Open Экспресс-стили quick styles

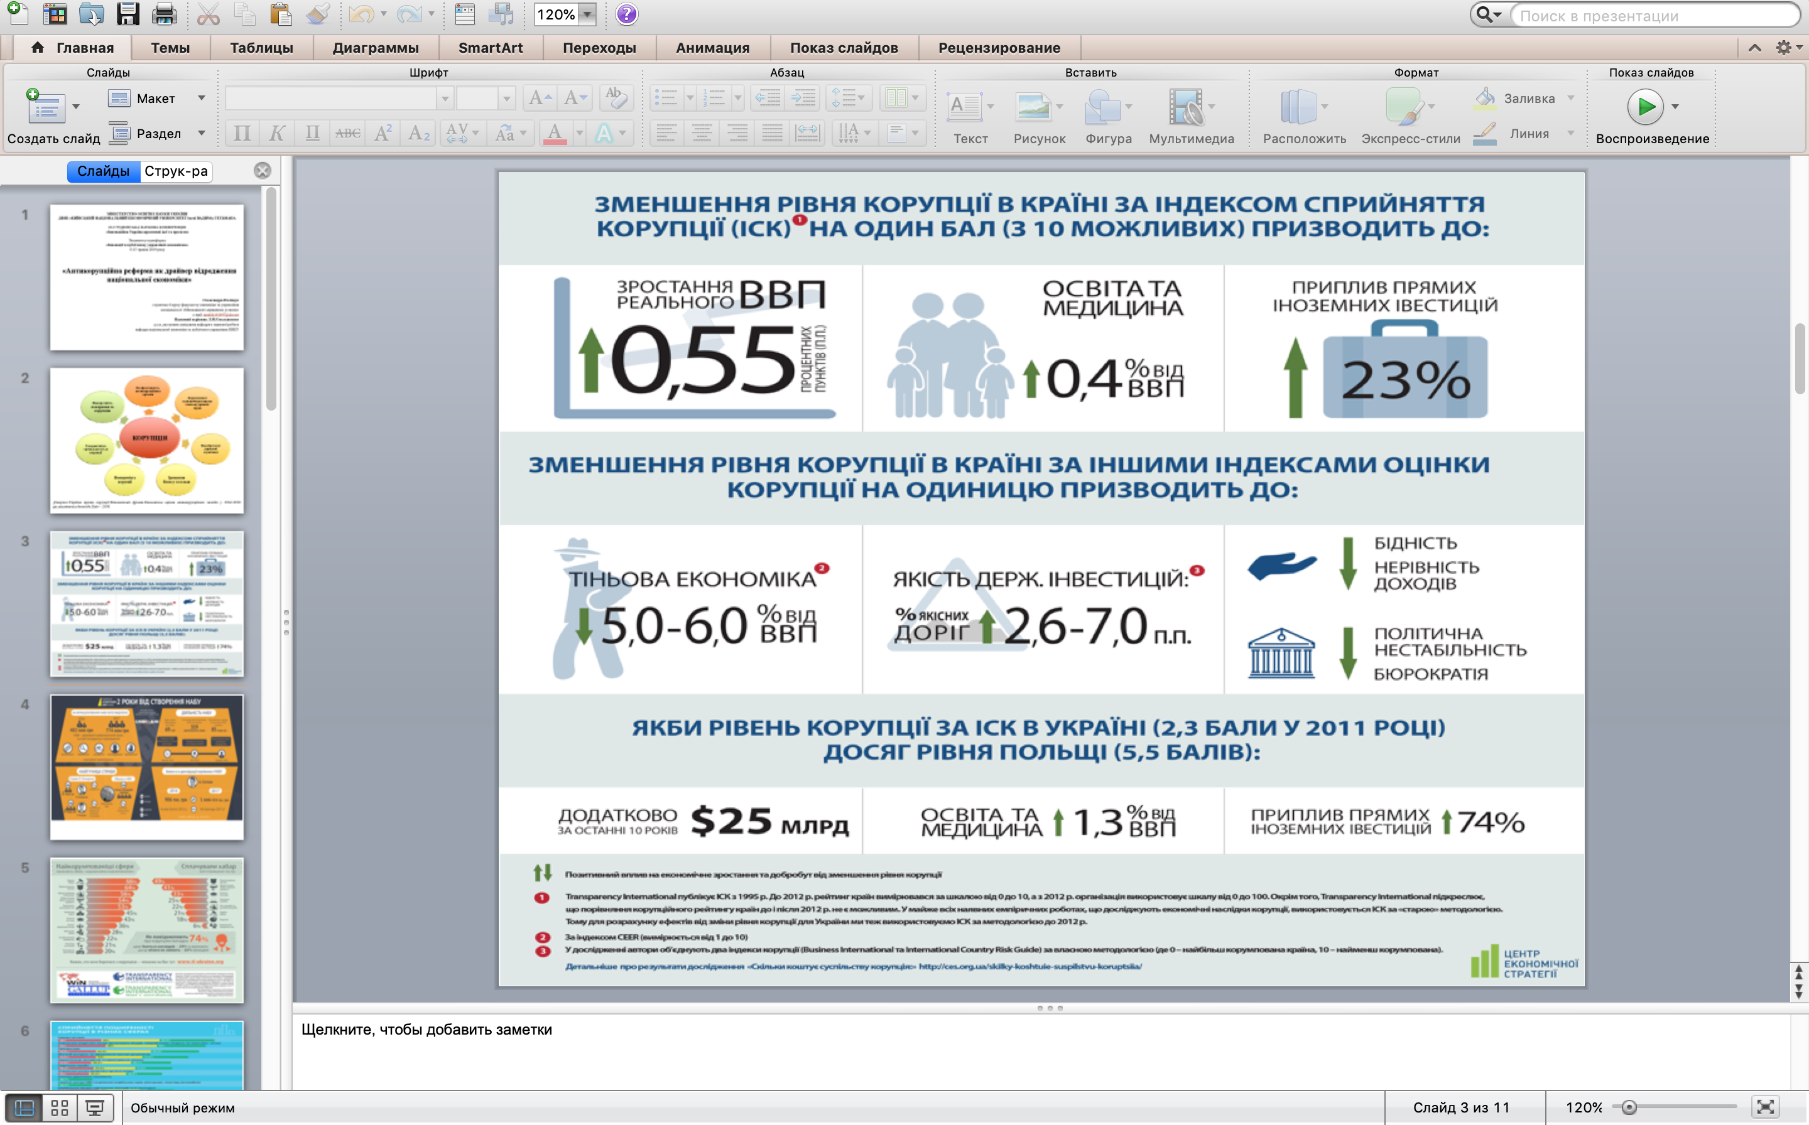pos(1404,106)
